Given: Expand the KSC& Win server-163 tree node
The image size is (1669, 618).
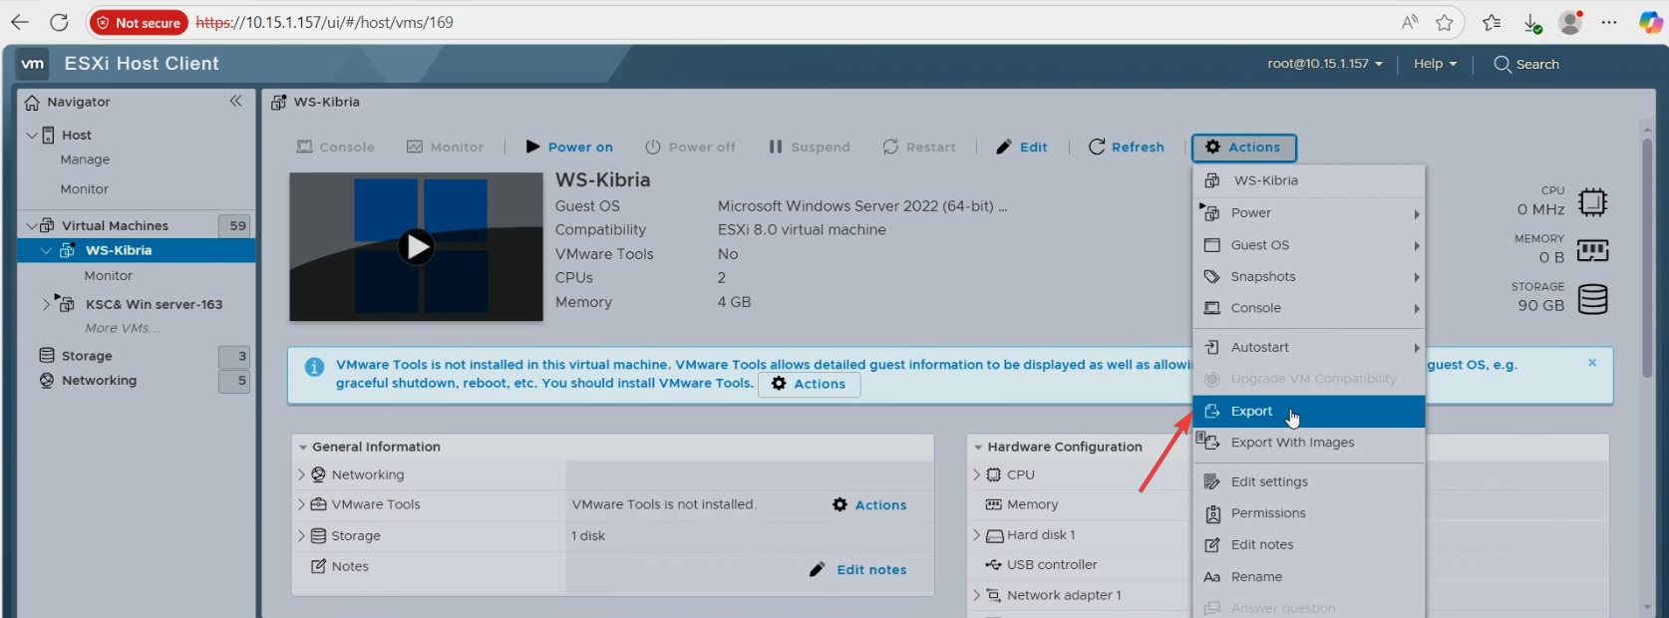Looking at the screenshot, I should pyautogui.click(x=46, y=304).
